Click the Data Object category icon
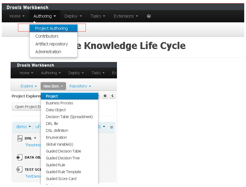246x187 pixels. click(x=19, y=157)
